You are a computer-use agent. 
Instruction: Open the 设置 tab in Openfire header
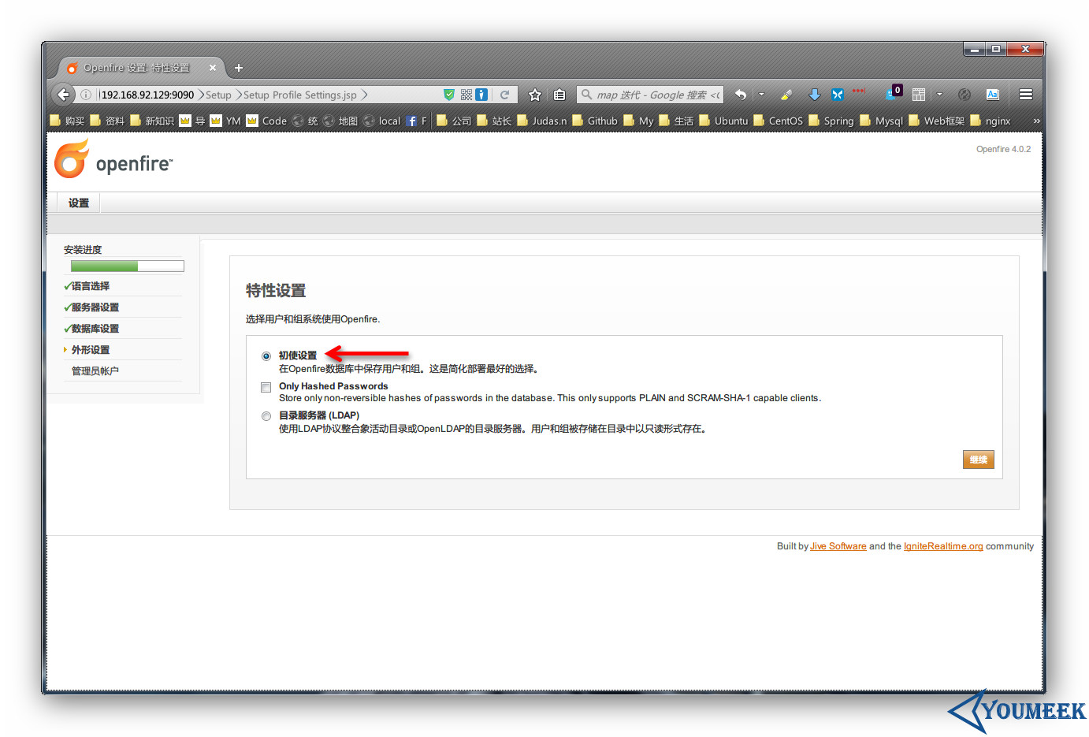(x=79, y=203)
